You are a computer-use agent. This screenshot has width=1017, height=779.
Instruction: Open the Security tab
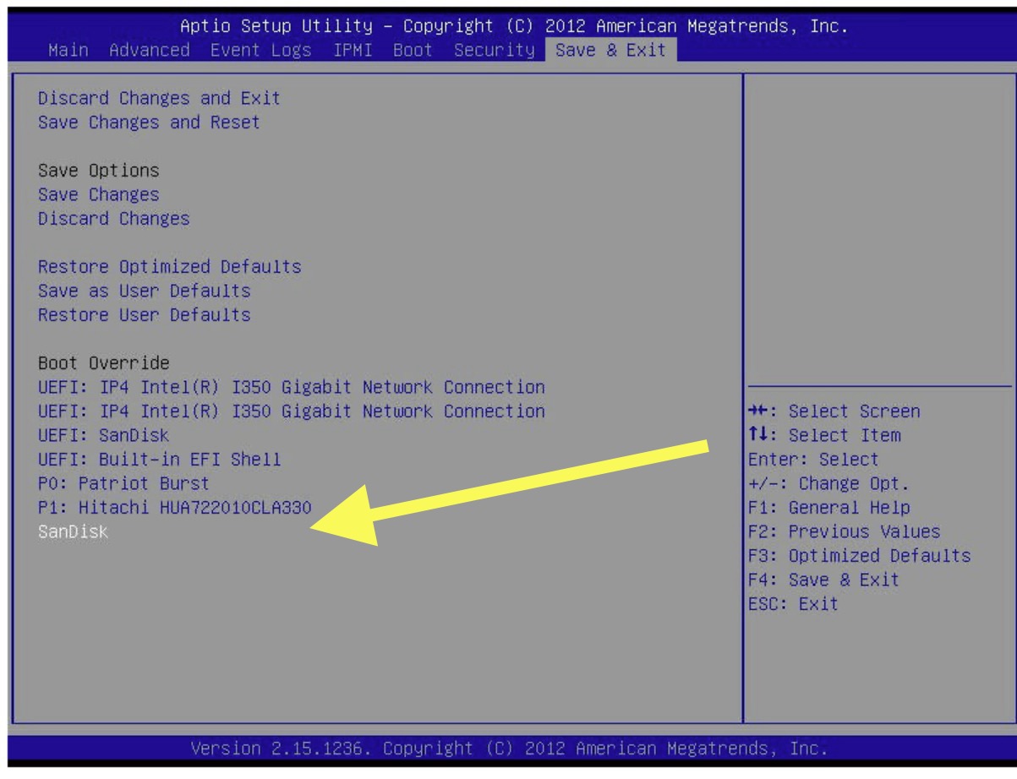[494, 50]
